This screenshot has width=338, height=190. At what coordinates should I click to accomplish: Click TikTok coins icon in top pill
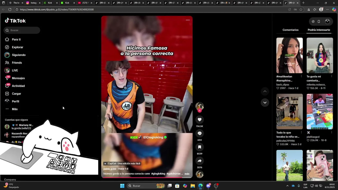(313, 21)
